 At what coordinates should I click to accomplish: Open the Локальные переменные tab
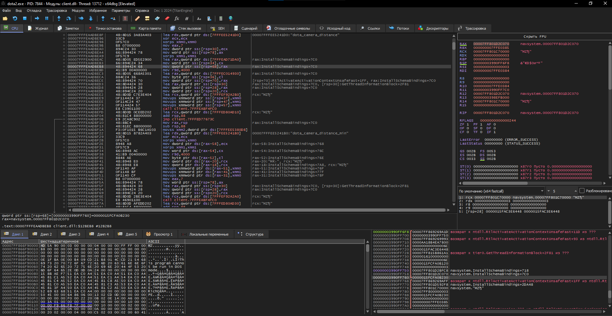pos(206,234)
